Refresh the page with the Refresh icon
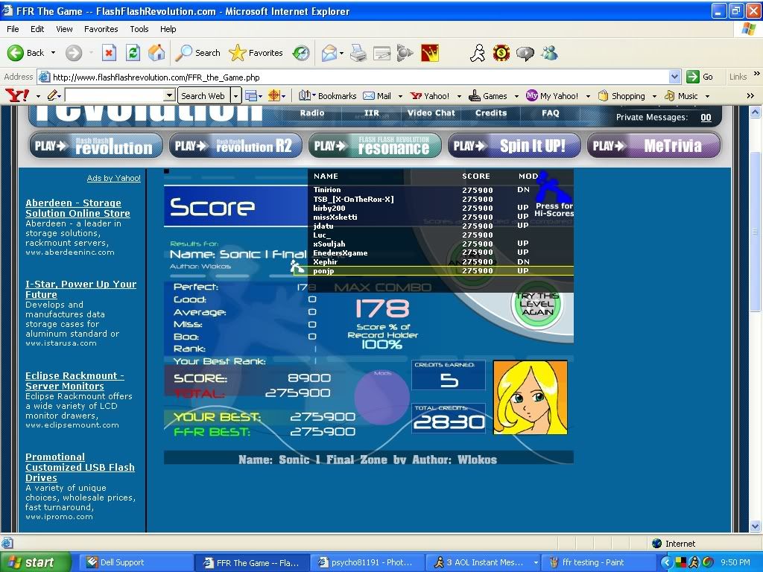The image size is (763, 572). (133, 53)
